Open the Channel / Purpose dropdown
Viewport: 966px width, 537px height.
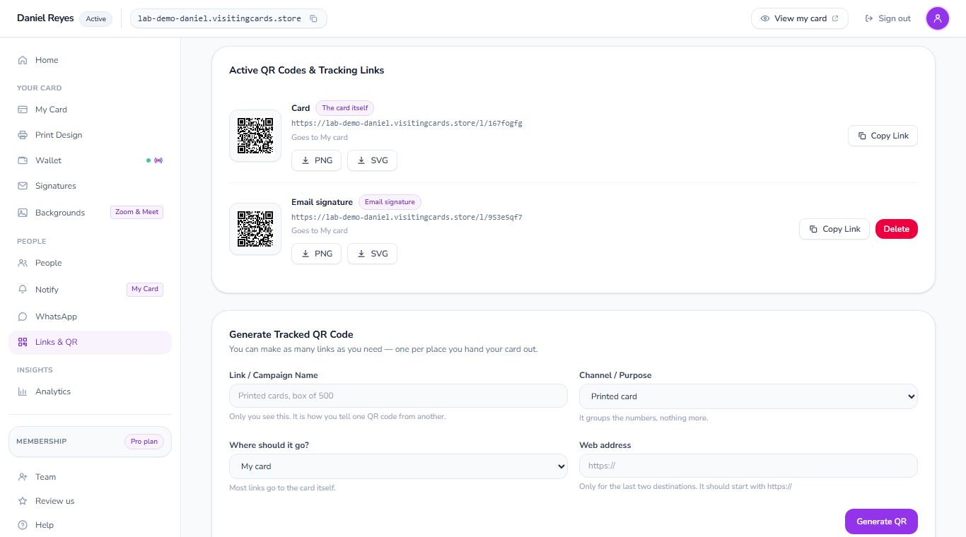point(748,396)
